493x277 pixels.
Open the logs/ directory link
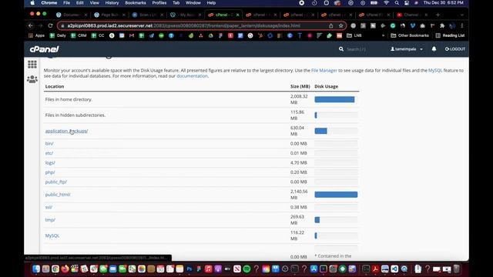[50, 162]
